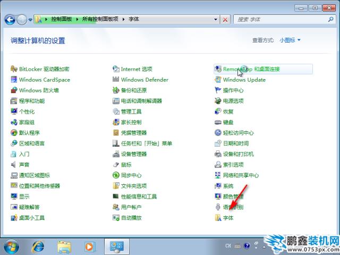Expand the root breadcrumb arrow before 控制面板

tap(46, 19)
